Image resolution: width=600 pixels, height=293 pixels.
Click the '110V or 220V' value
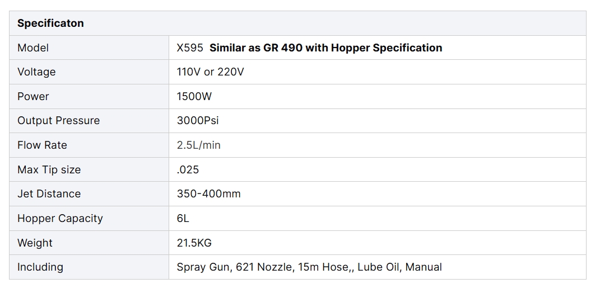[210, 72]
